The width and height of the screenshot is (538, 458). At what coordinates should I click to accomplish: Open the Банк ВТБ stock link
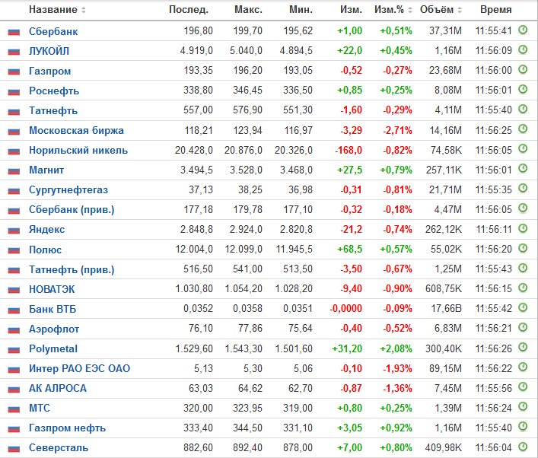click(x=53, y=310)
